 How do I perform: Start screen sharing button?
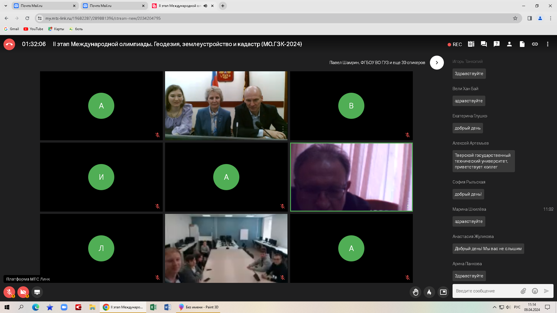click(37, 292)
